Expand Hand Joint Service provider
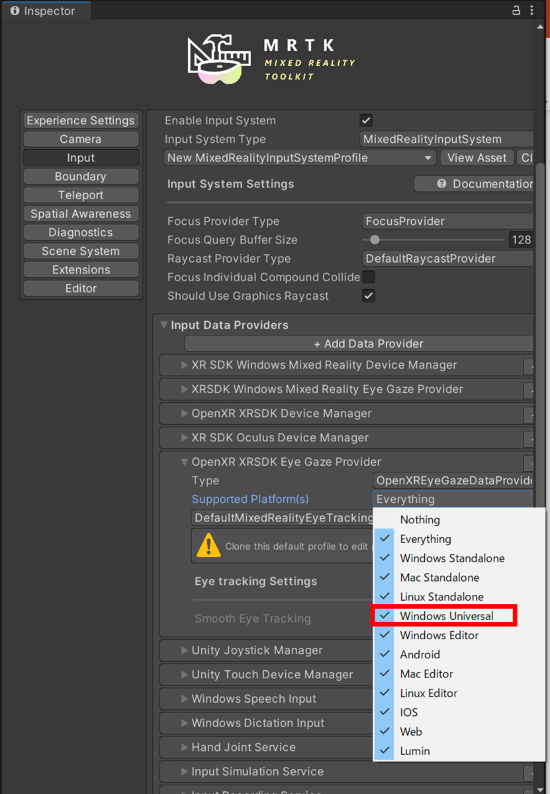This screenshot has height=794, width=550. (185, 747)
